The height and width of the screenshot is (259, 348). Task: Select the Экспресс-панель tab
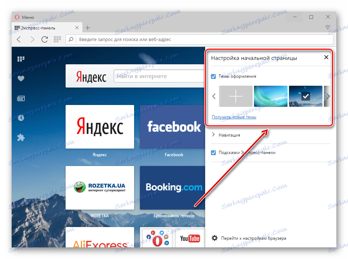coord(47,28)
